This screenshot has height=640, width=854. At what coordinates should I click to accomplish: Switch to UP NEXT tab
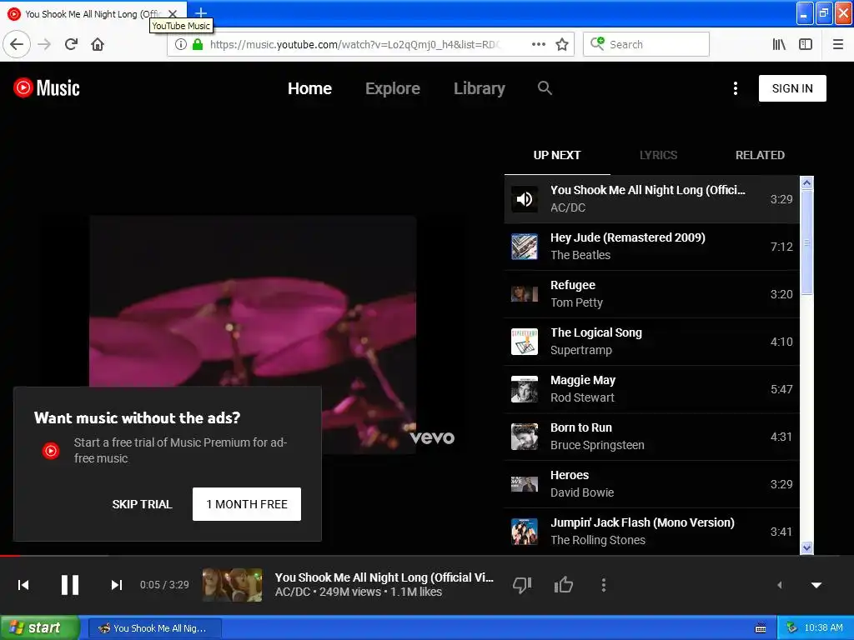tap(556, 155)
